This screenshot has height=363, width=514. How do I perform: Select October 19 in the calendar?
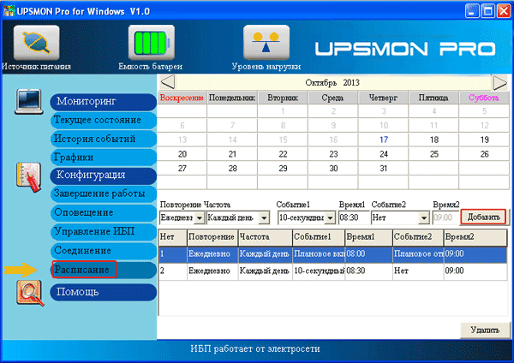[x=484, y=140]
